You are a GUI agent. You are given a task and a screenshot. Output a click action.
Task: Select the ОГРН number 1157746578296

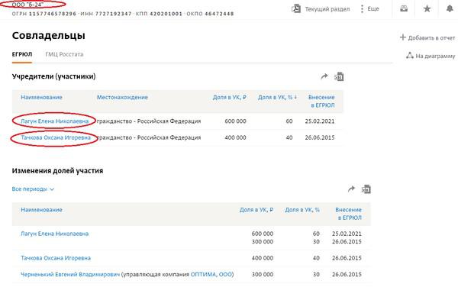click(53, 14)
